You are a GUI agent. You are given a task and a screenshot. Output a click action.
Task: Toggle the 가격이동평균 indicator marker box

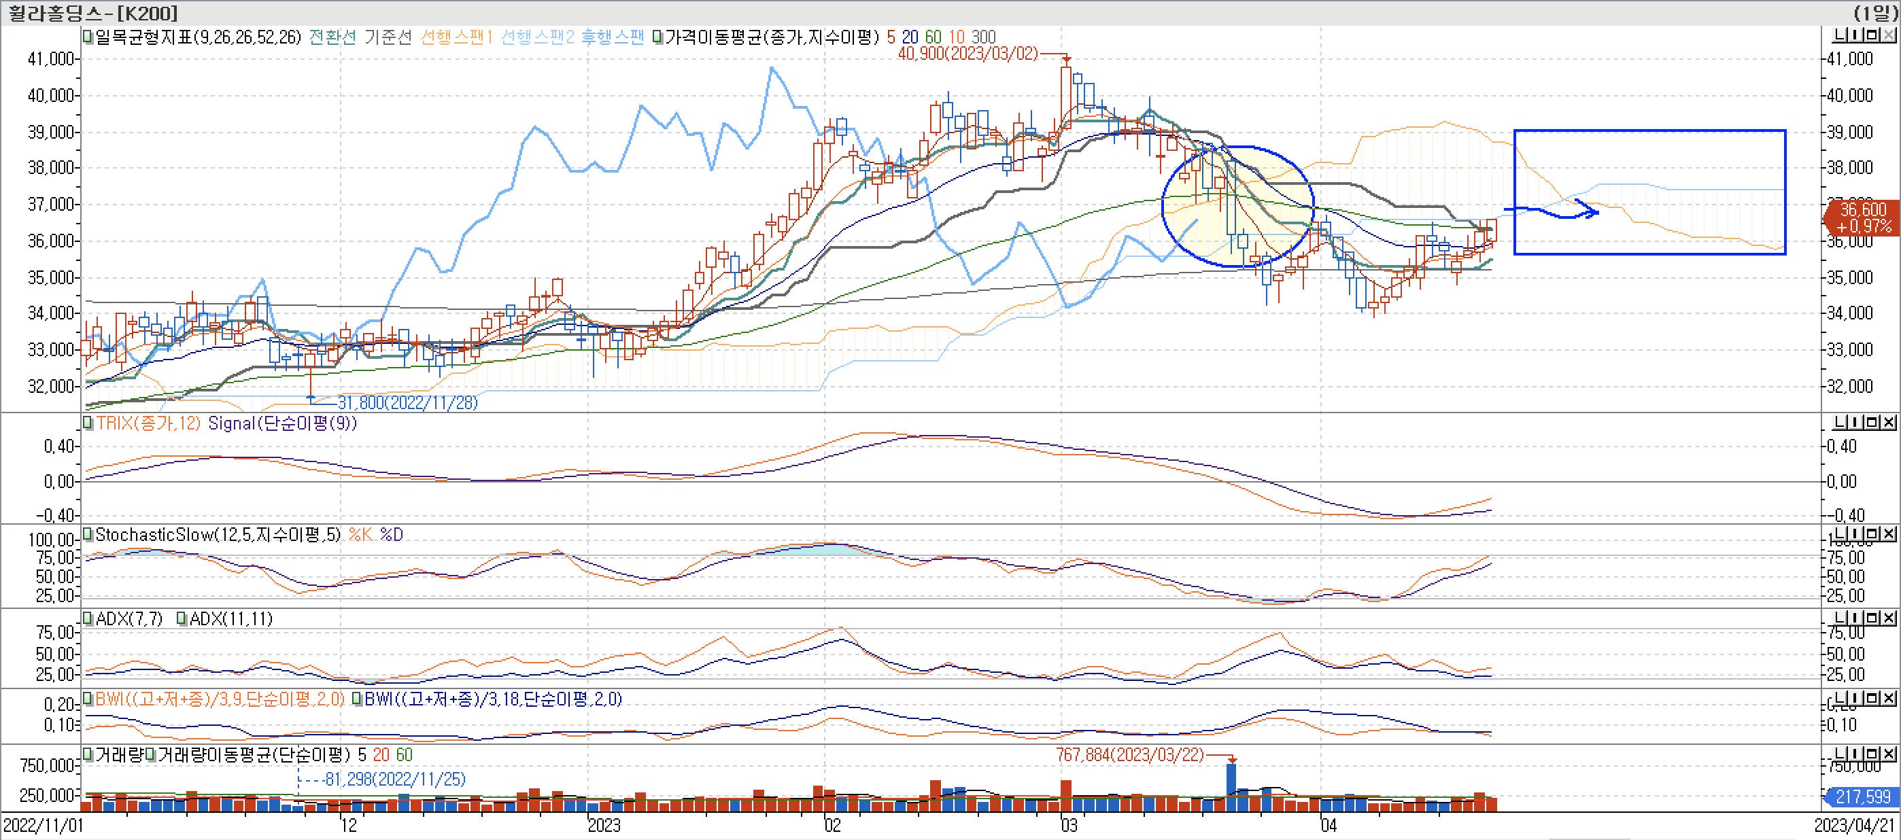657,36
